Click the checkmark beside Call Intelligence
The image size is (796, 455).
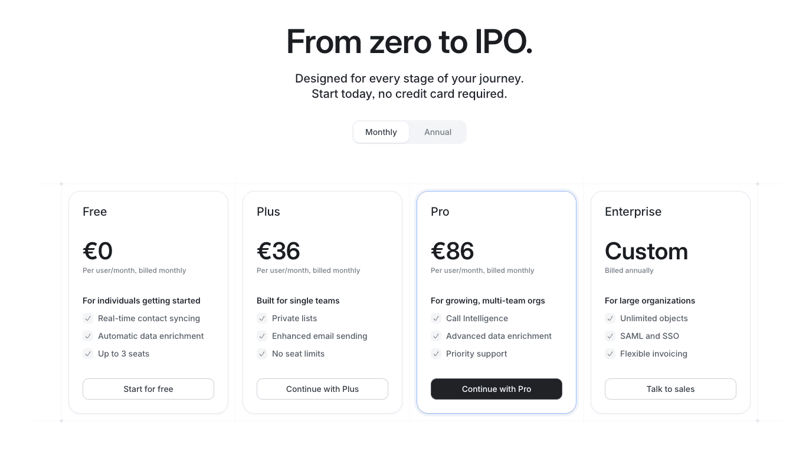[435, 318]
